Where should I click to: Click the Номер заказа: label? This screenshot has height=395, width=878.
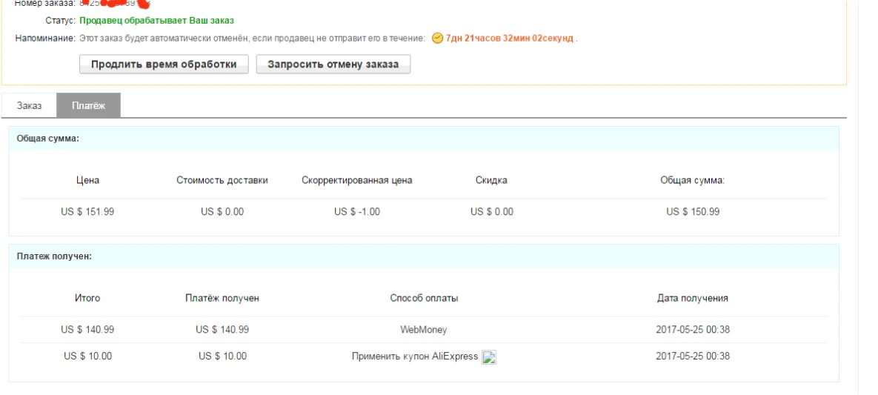click(44, 4)
